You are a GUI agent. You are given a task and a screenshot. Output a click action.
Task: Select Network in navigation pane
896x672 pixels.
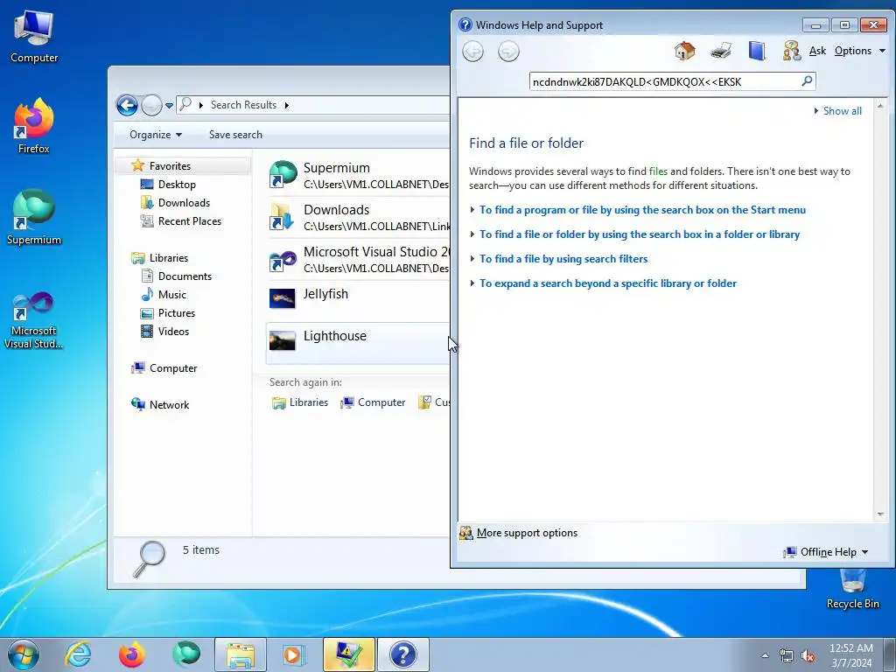[x=169, y=404]
